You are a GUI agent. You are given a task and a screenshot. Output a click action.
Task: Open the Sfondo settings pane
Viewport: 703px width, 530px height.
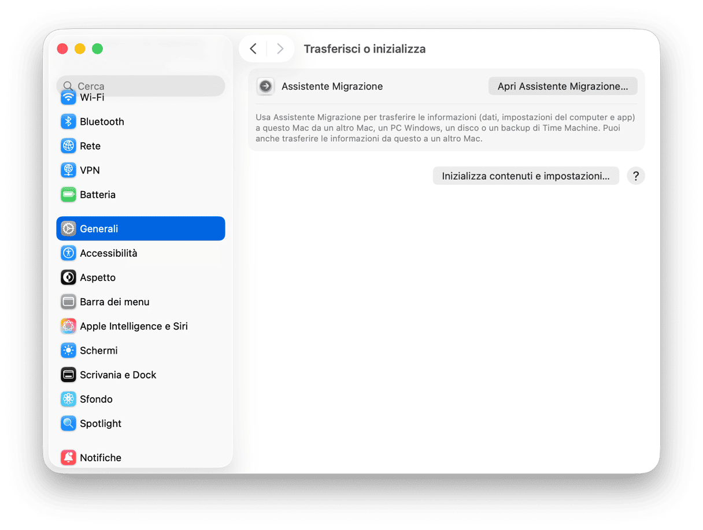tap(96, 399)
